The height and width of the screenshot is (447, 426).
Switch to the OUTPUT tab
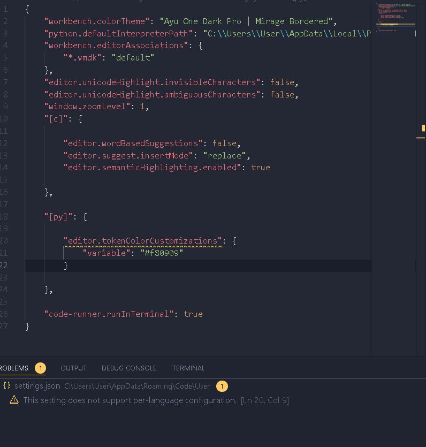click(73, 368)
